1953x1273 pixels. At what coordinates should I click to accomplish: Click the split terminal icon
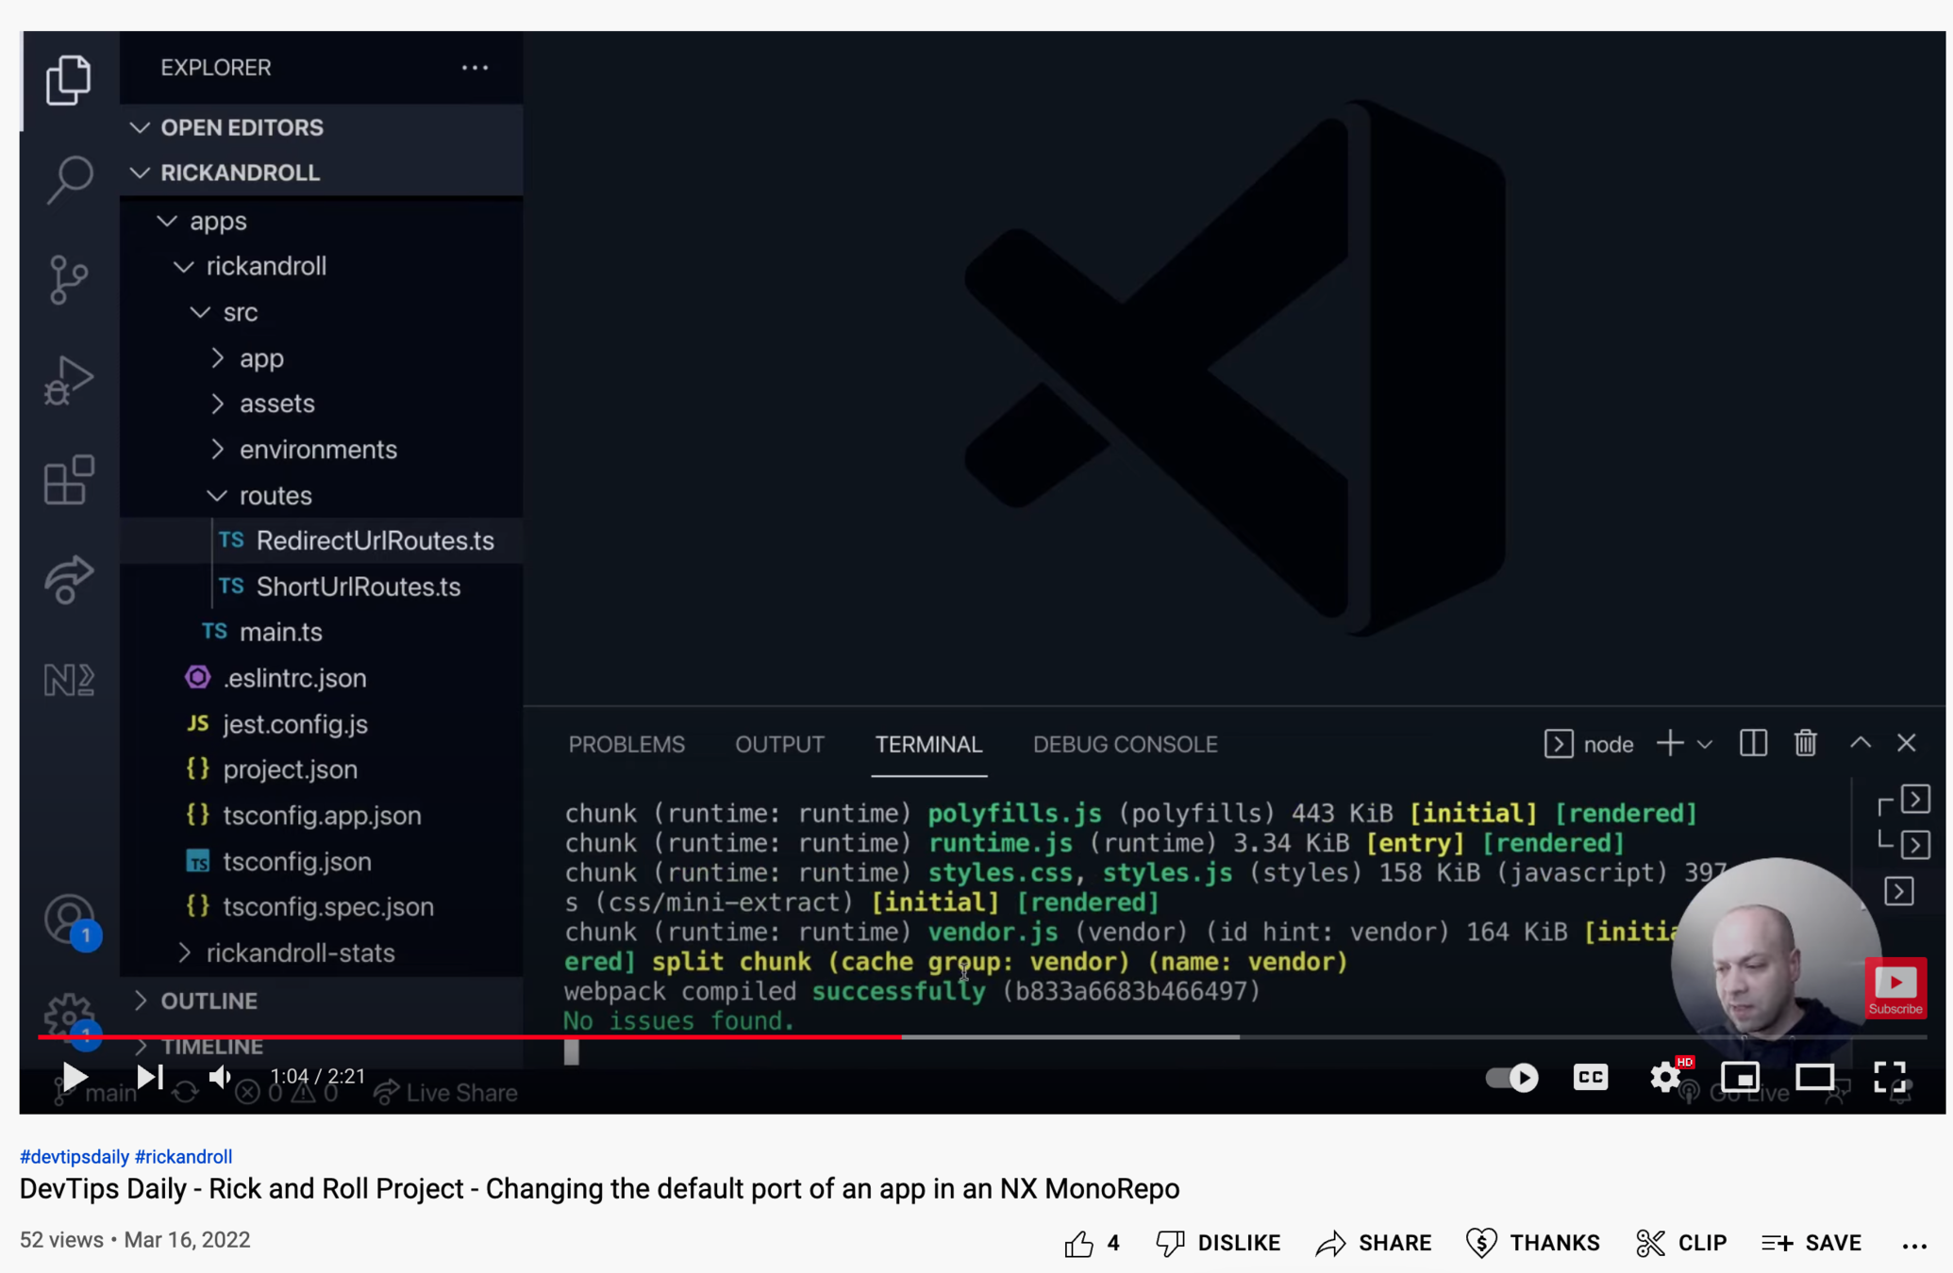[1753, 743]
